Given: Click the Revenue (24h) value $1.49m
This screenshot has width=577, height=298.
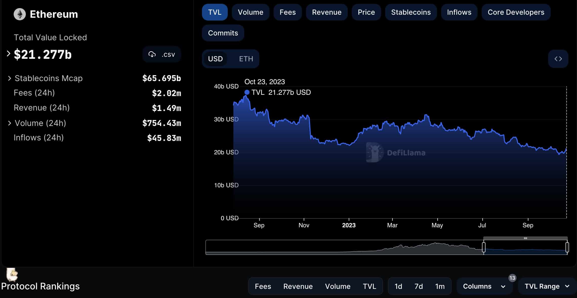Looking at the screenshot, I should pyautogui.click(x=166, y=108).
